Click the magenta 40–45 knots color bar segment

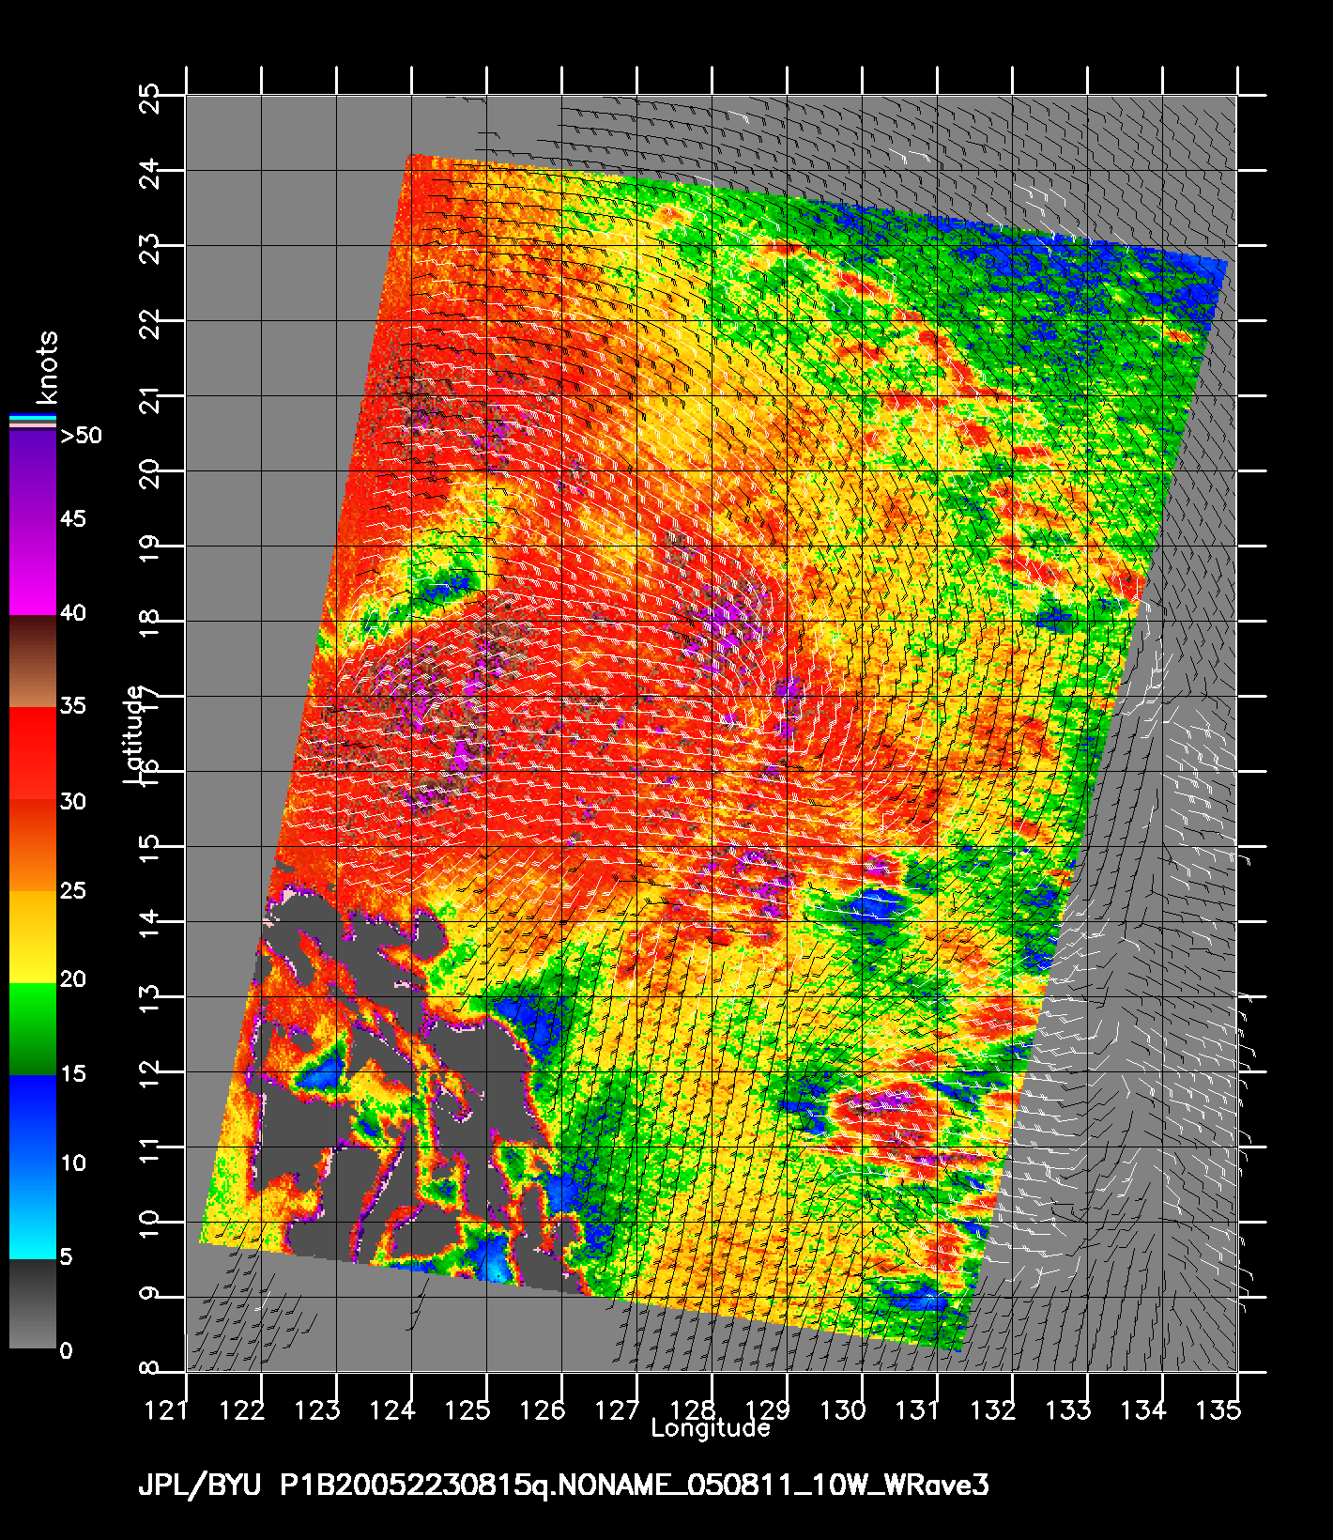[32, 568]
